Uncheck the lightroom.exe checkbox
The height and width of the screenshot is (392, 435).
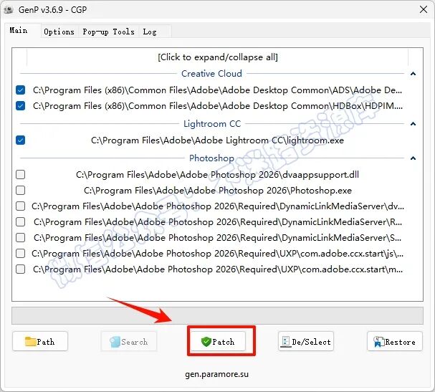click(x=21, y=140)
